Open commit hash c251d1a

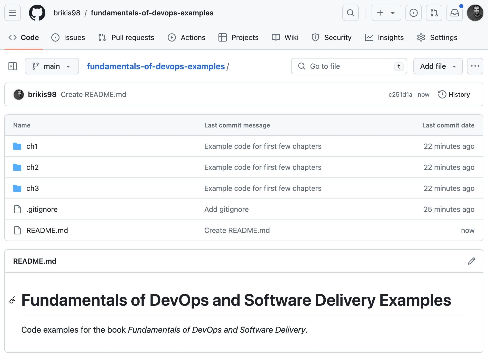click(x=400, y=95)
